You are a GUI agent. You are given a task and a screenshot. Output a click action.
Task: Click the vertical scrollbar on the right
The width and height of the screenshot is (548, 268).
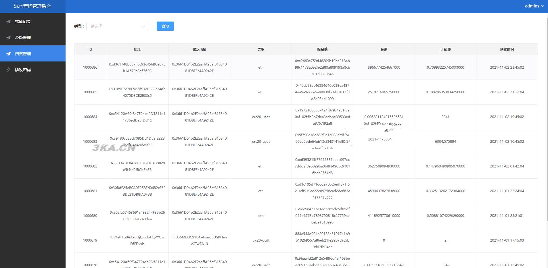coord(547,115)
